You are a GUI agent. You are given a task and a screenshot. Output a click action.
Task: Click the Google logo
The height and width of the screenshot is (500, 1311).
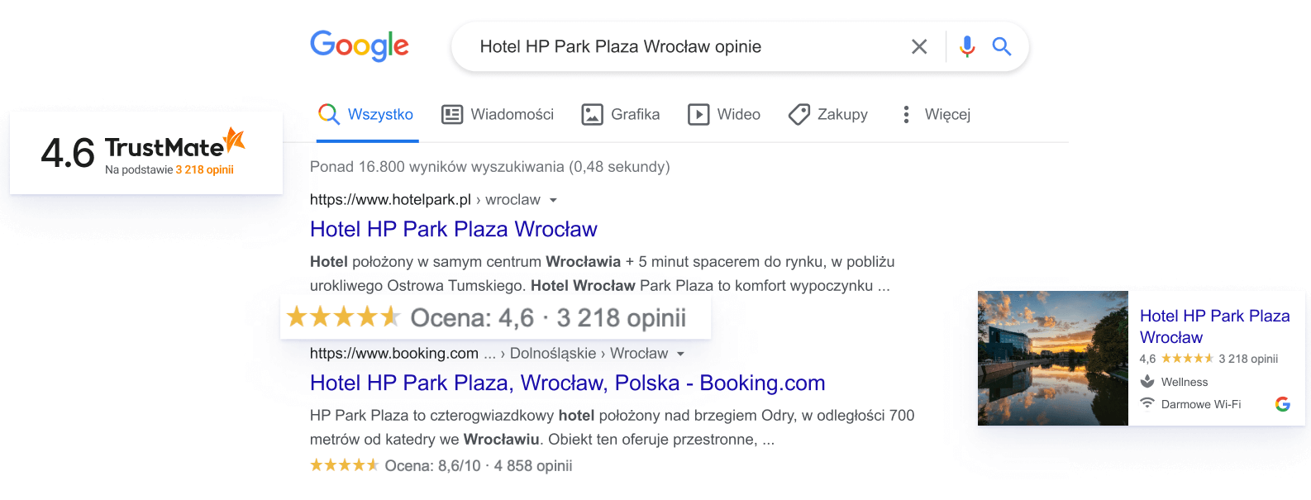(359, 45)
